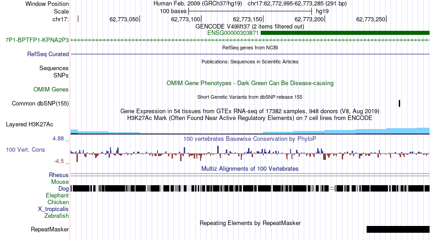430x240 pixels.
Task: Click the OMIM Genes track label
Action: tap(51, 89)
